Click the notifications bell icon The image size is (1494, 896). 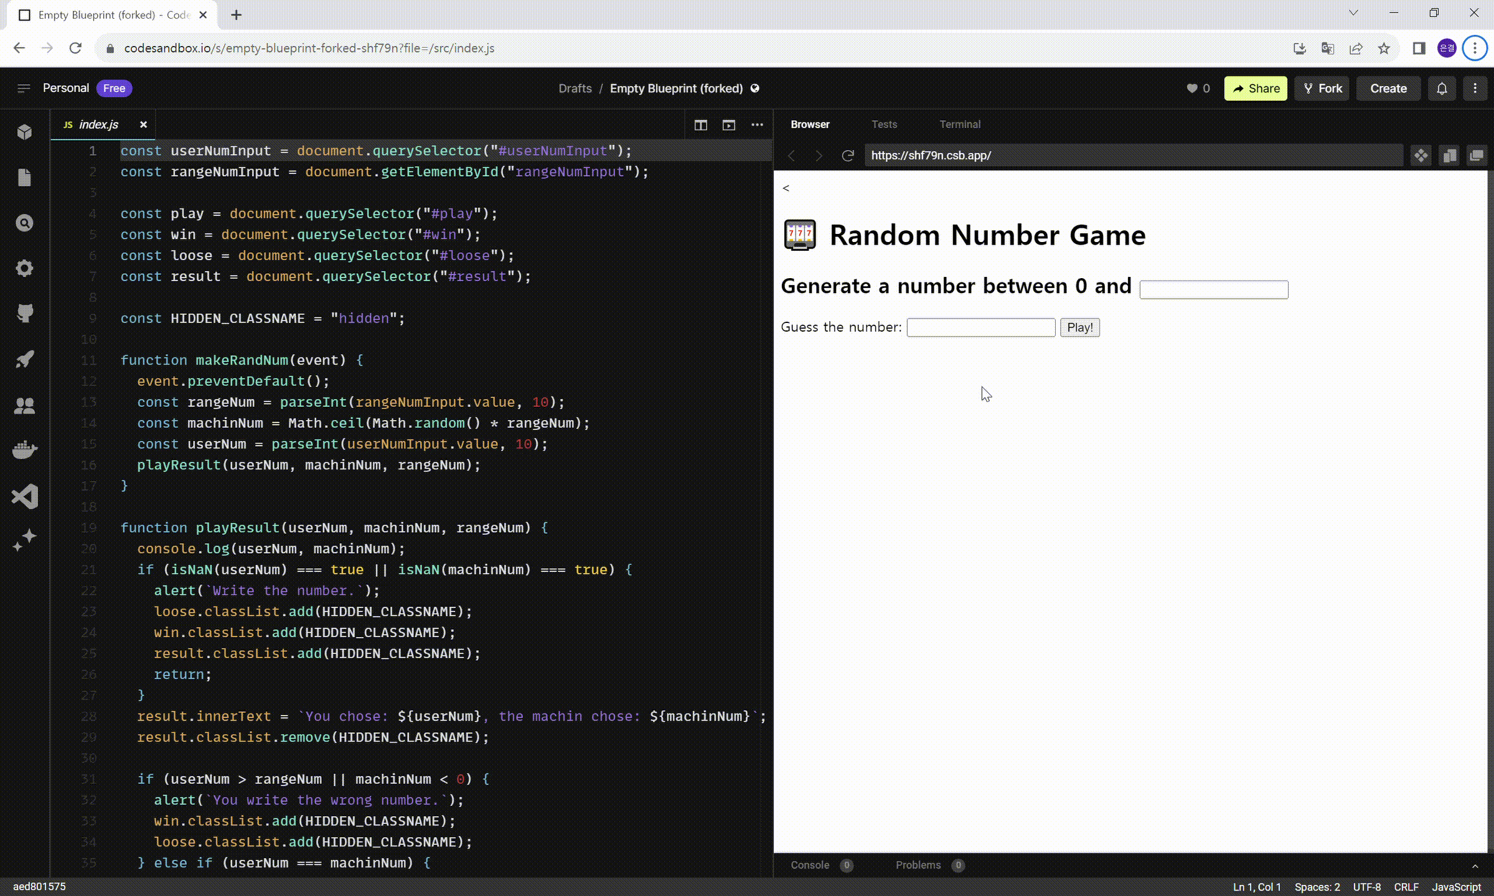[x=1442, y=88]
